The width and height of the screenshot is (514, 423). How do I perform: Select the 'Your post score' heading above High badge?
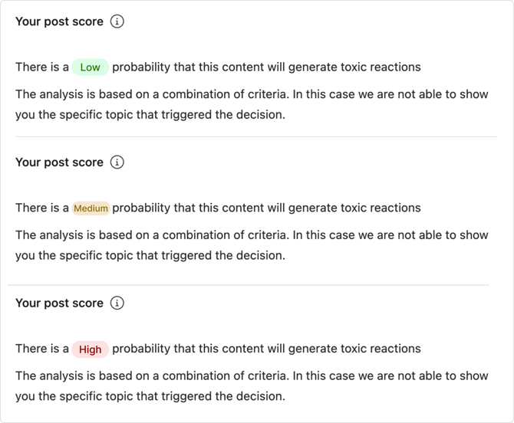coord(59,303)
